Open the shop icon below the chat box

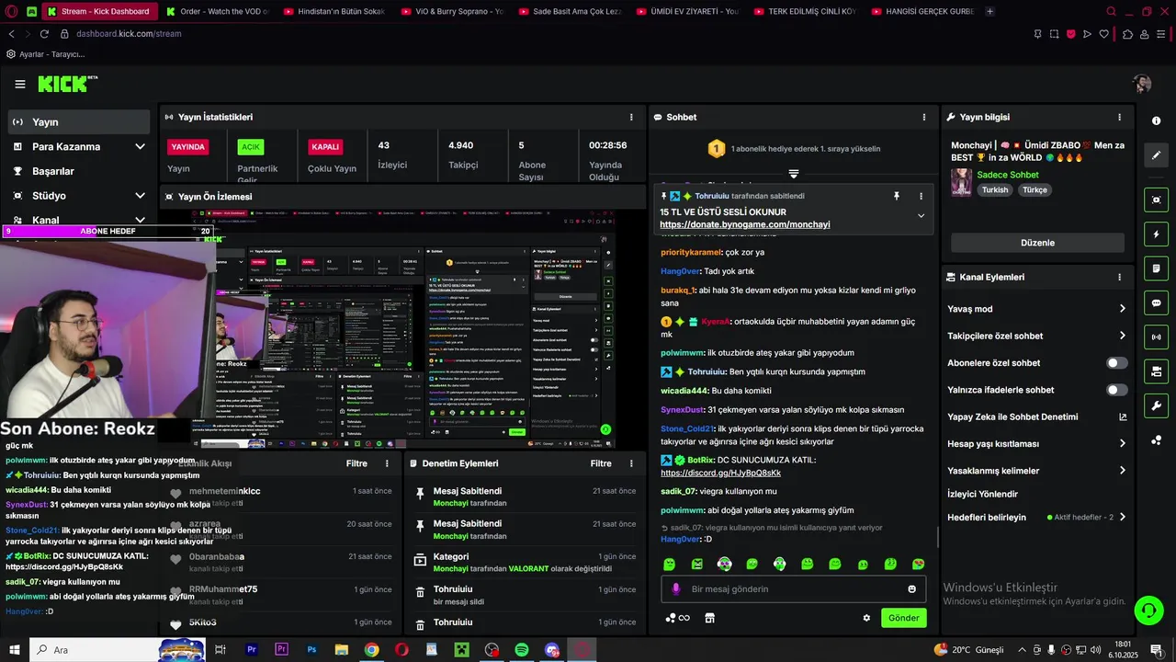click(709, 618)
